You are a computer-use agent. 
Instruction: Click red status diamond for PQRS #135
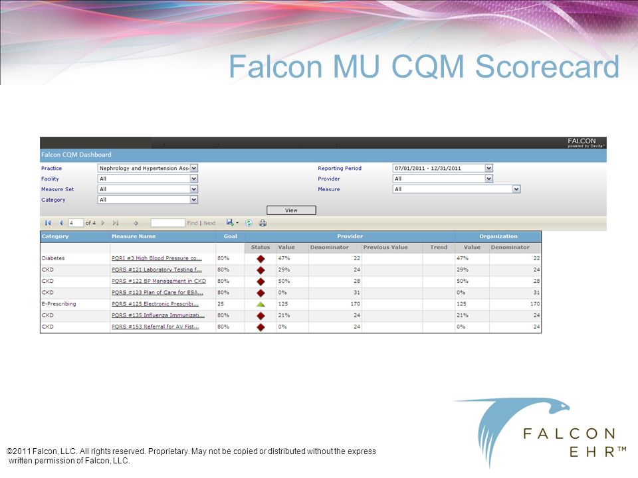point(261,315)
